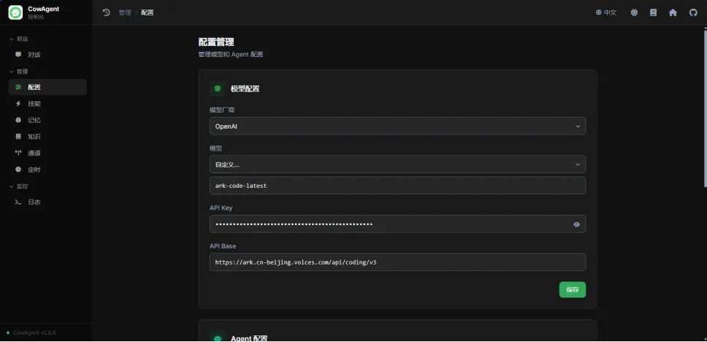Viewport: 707px width, 342px height.
Task: Open the 定时 sidebar item
Action: 47,170
